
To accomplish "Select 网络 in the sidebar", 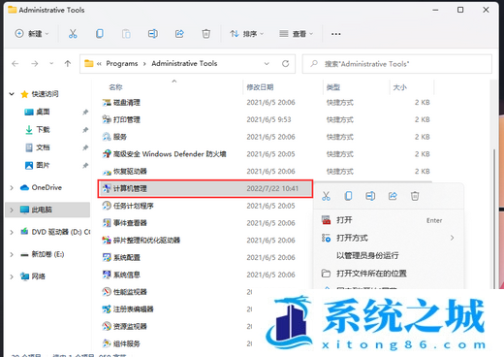I will [x=39, y=276].
